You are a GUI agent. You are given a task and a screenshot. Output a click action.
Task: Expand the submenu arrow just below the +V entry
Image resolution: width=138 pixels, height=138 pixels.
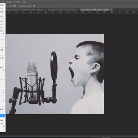point(4,34)
